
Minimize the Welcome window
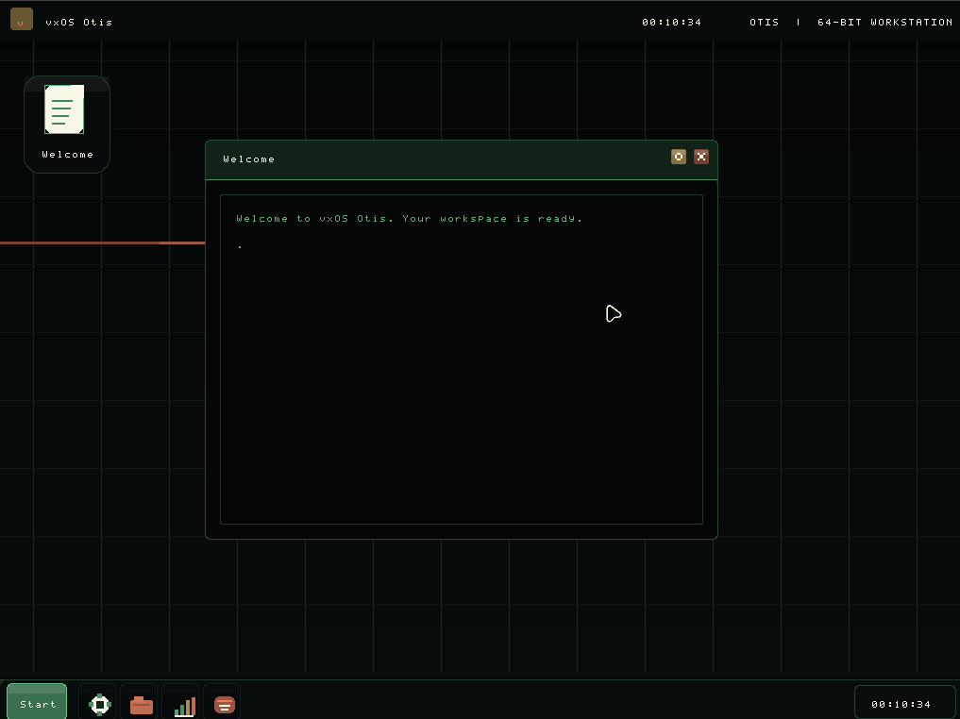tap(679, 157)
